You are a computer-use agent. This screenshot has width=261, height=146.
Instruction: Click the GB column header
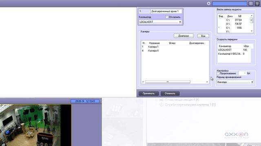pyautogui.click(x=239, y=16)
